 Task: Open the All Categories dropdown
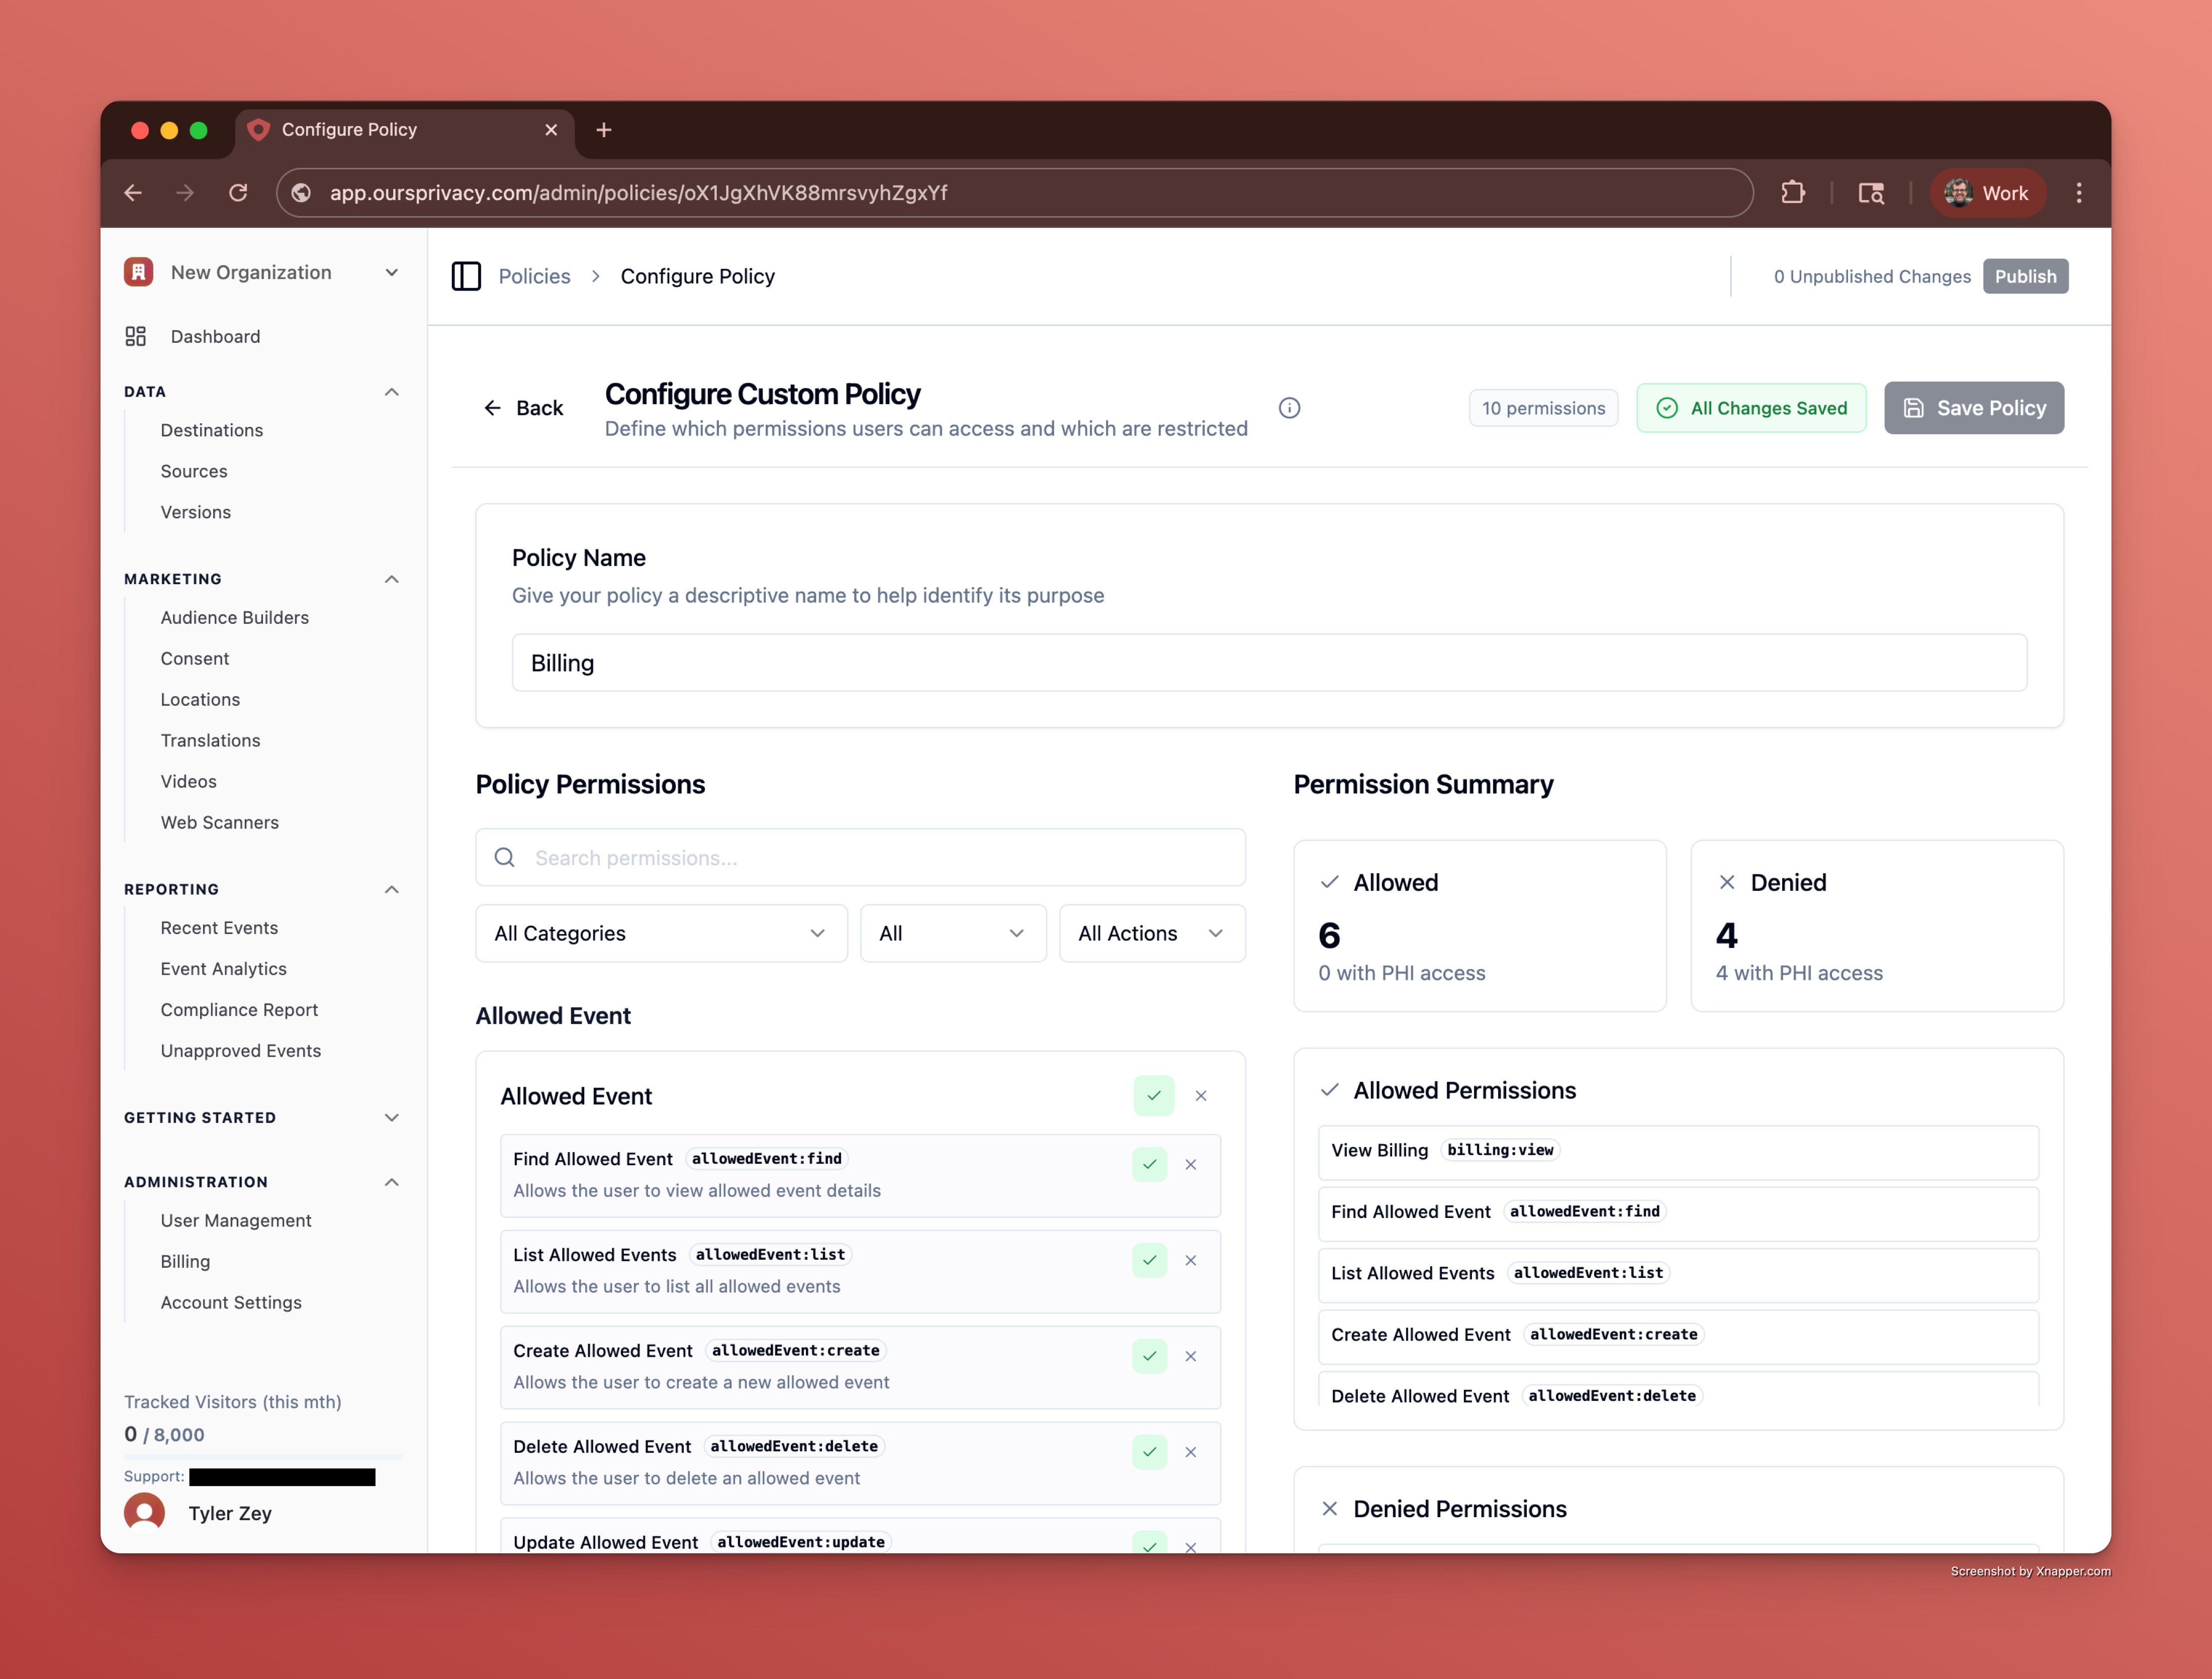[661, 933]
